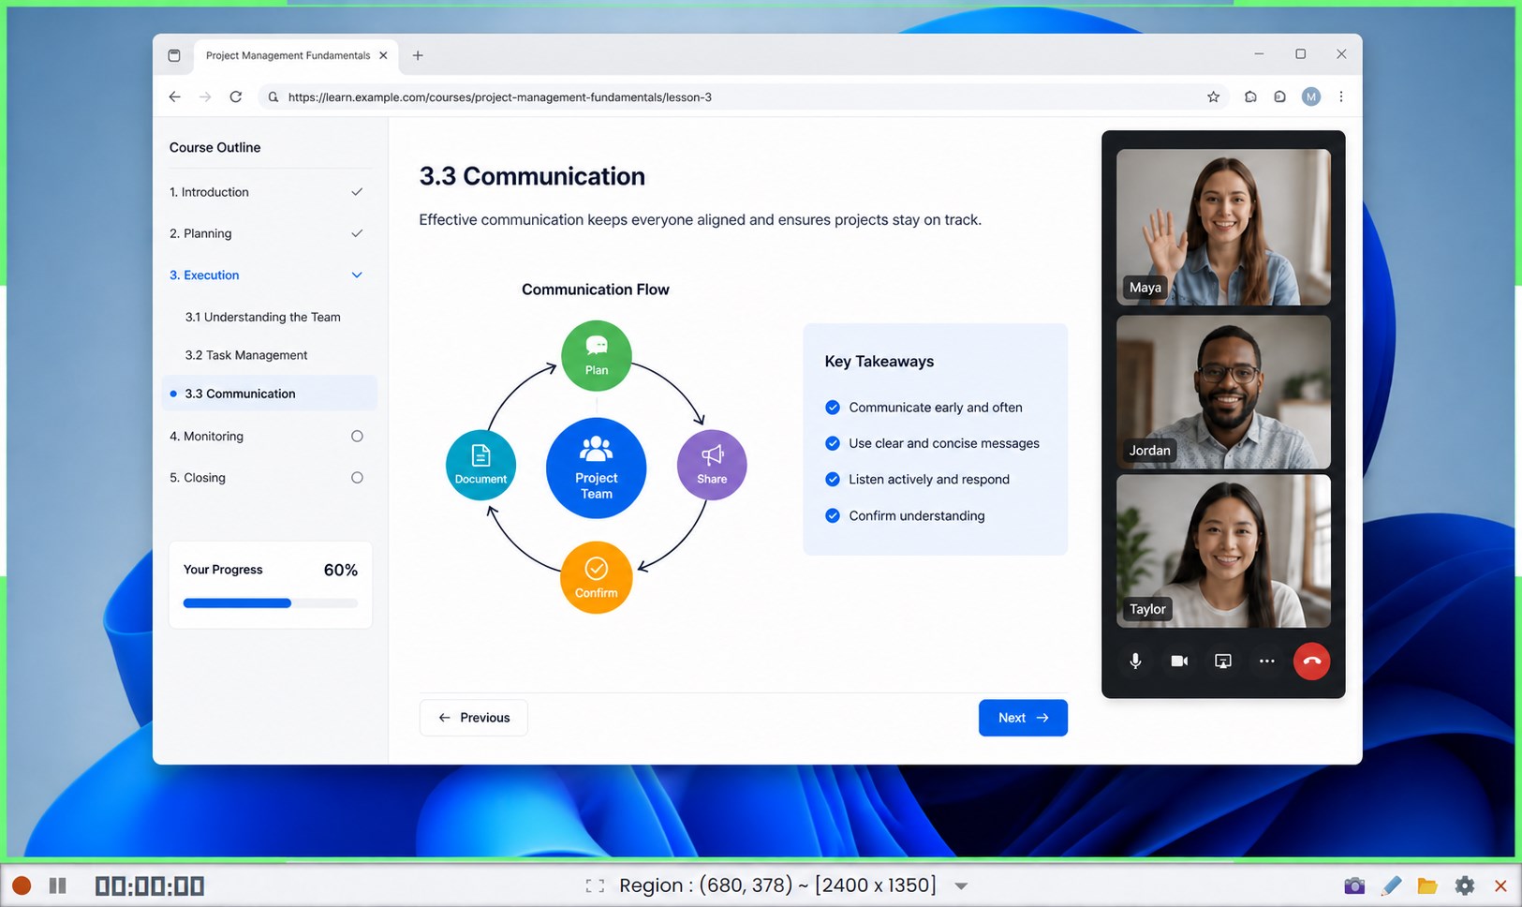Click the Plan node in the flow diagram
1522x907 pixels.
point(597,356)
